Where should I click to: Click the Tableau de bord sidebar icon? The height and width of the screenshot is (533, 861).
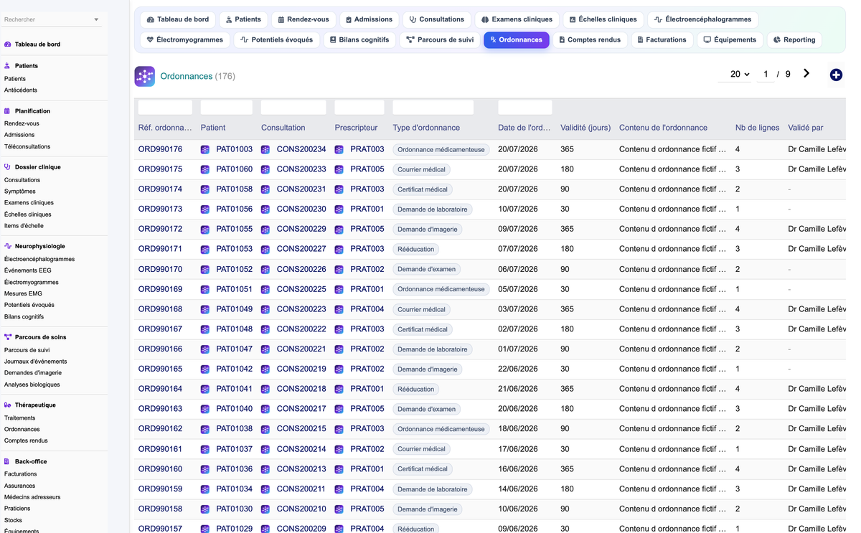point(8,44)
